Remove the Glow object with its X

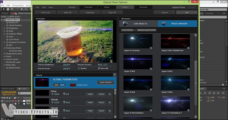coord(110,94)
